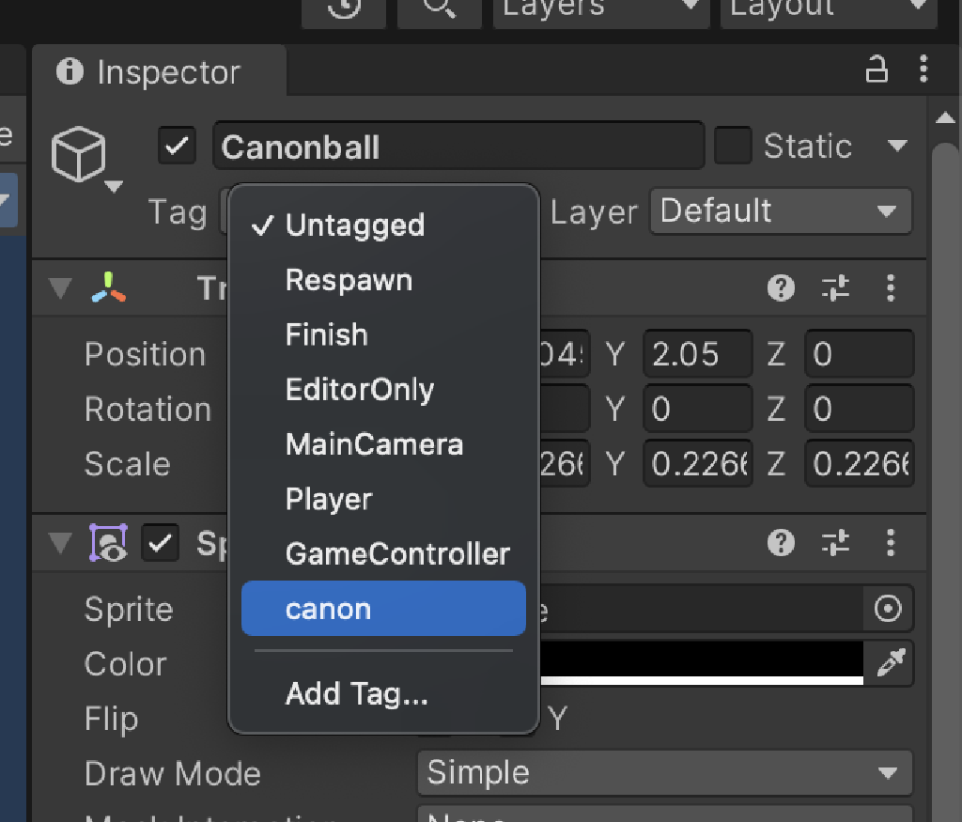Viewport: 962px width, 822px height.
Task: Choose MainCamera in the tag menu
Action: (x=373, y=444)
